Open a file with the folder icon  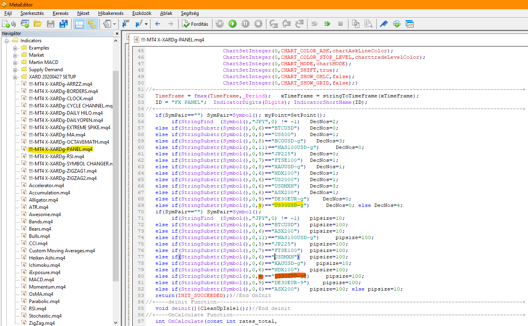point(38,24)
